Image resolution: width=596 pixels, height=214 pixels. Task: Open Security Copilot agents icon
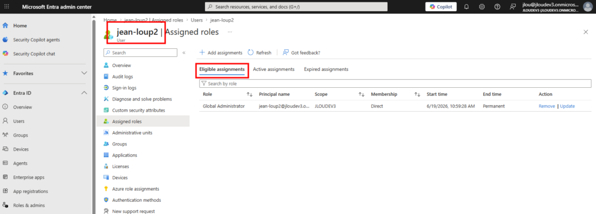(x=5, y=40)
